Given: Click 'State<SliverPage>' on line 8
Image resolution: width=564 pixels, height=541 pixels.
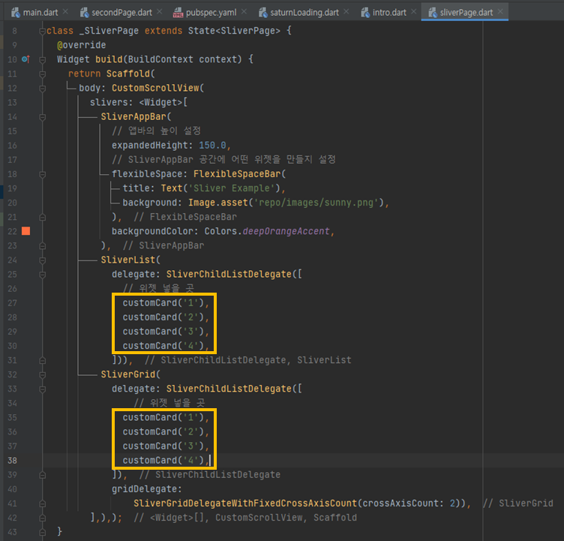Looking at the screenshot, I should click(234, 31).
